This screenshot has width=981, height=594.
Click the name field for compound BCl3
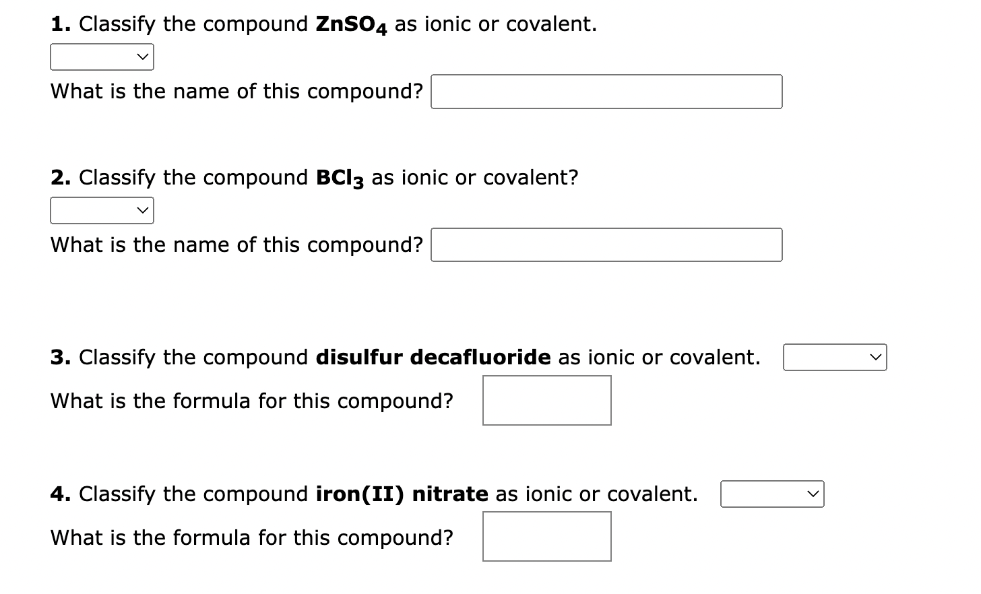[x=605, y=244]
